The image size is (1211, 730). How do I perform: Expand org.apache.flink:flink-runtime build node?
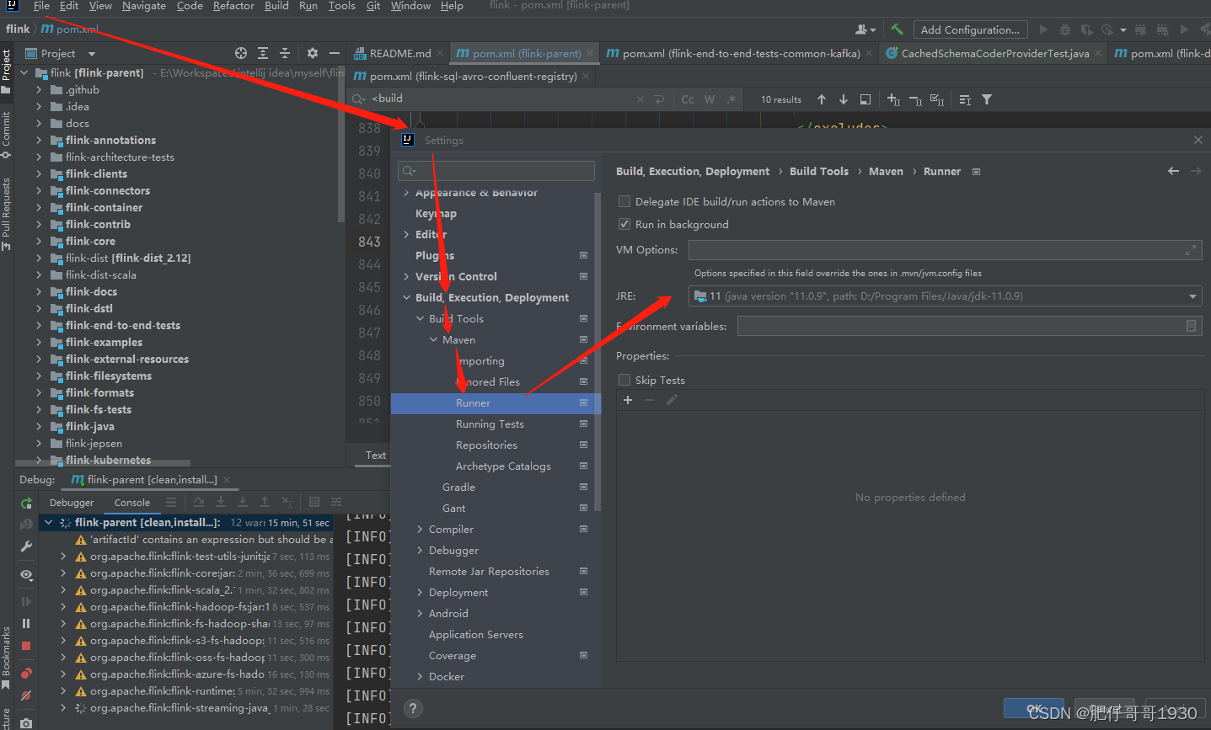click(63, 691)
